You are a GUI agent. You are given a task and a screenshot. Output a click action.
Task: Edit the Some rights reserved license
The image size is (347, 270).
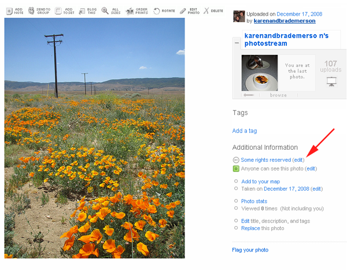(x=298, y=160)
